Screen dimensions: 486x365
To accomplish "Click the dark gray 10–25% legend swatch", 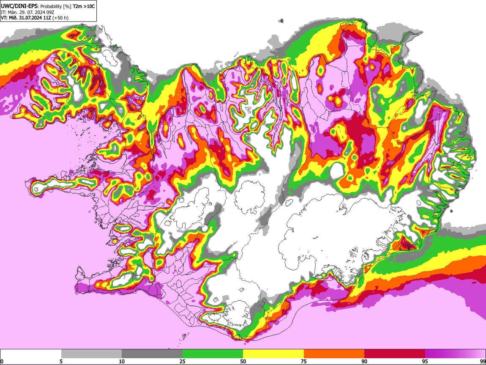I will (152, 354).
